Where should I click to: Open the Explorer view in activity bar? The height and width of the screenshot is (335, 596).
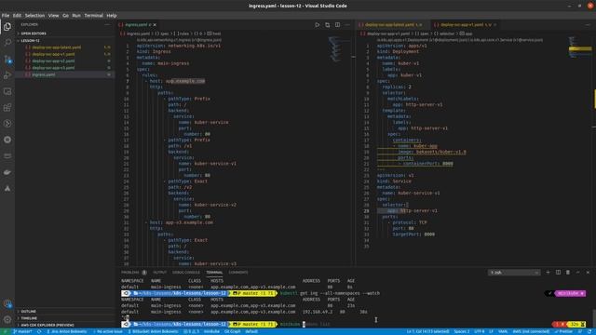tap(7, 27)
